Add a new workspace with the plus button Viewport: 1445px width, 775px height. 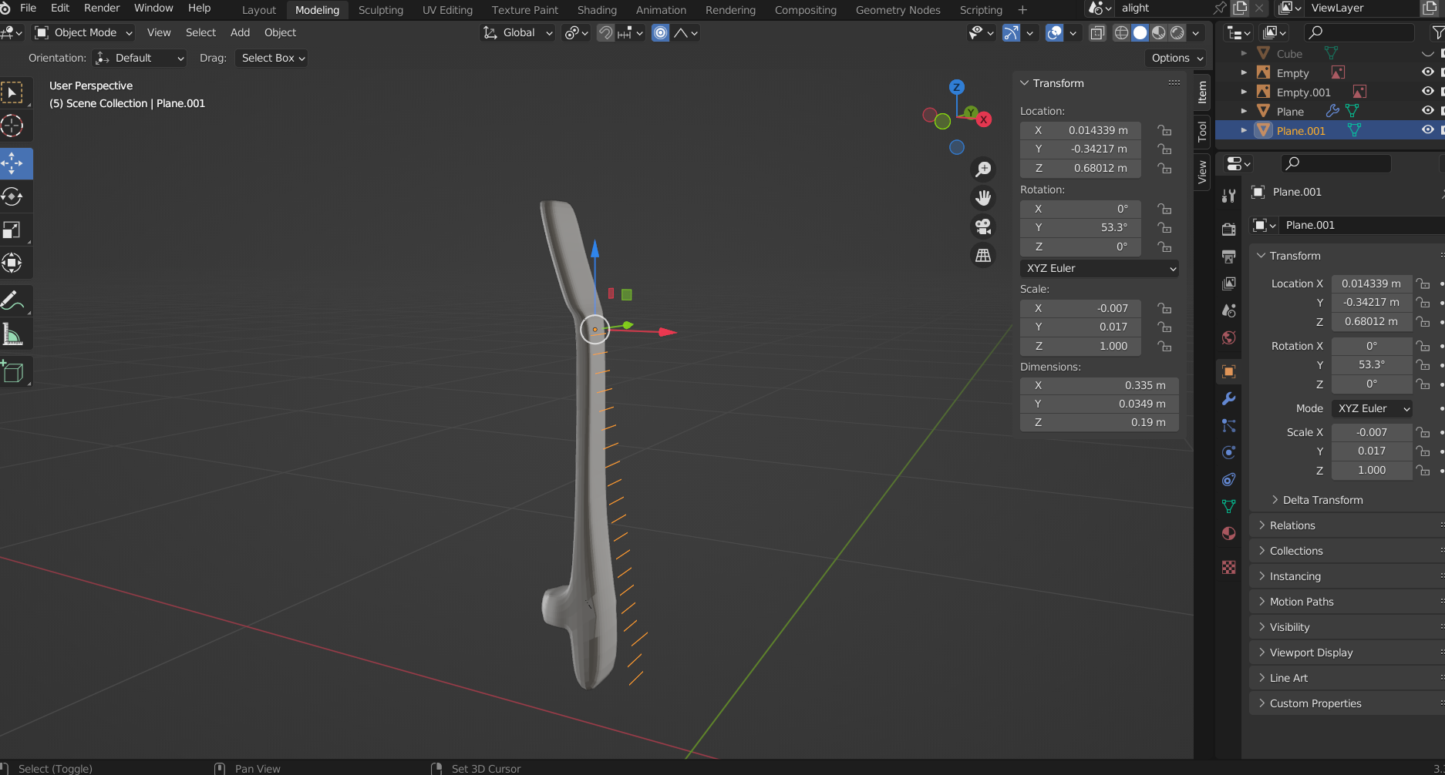pyautogui.click(x=1022, y=10)
